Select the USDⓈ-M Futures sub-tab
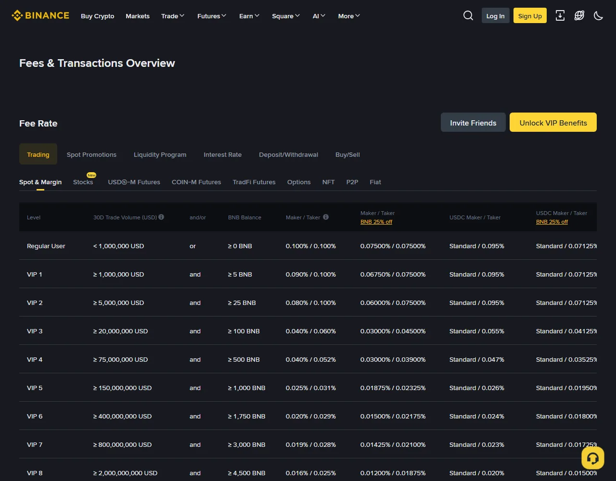Image resolution: width=616 pixels, height=481 pixels. 134,182
